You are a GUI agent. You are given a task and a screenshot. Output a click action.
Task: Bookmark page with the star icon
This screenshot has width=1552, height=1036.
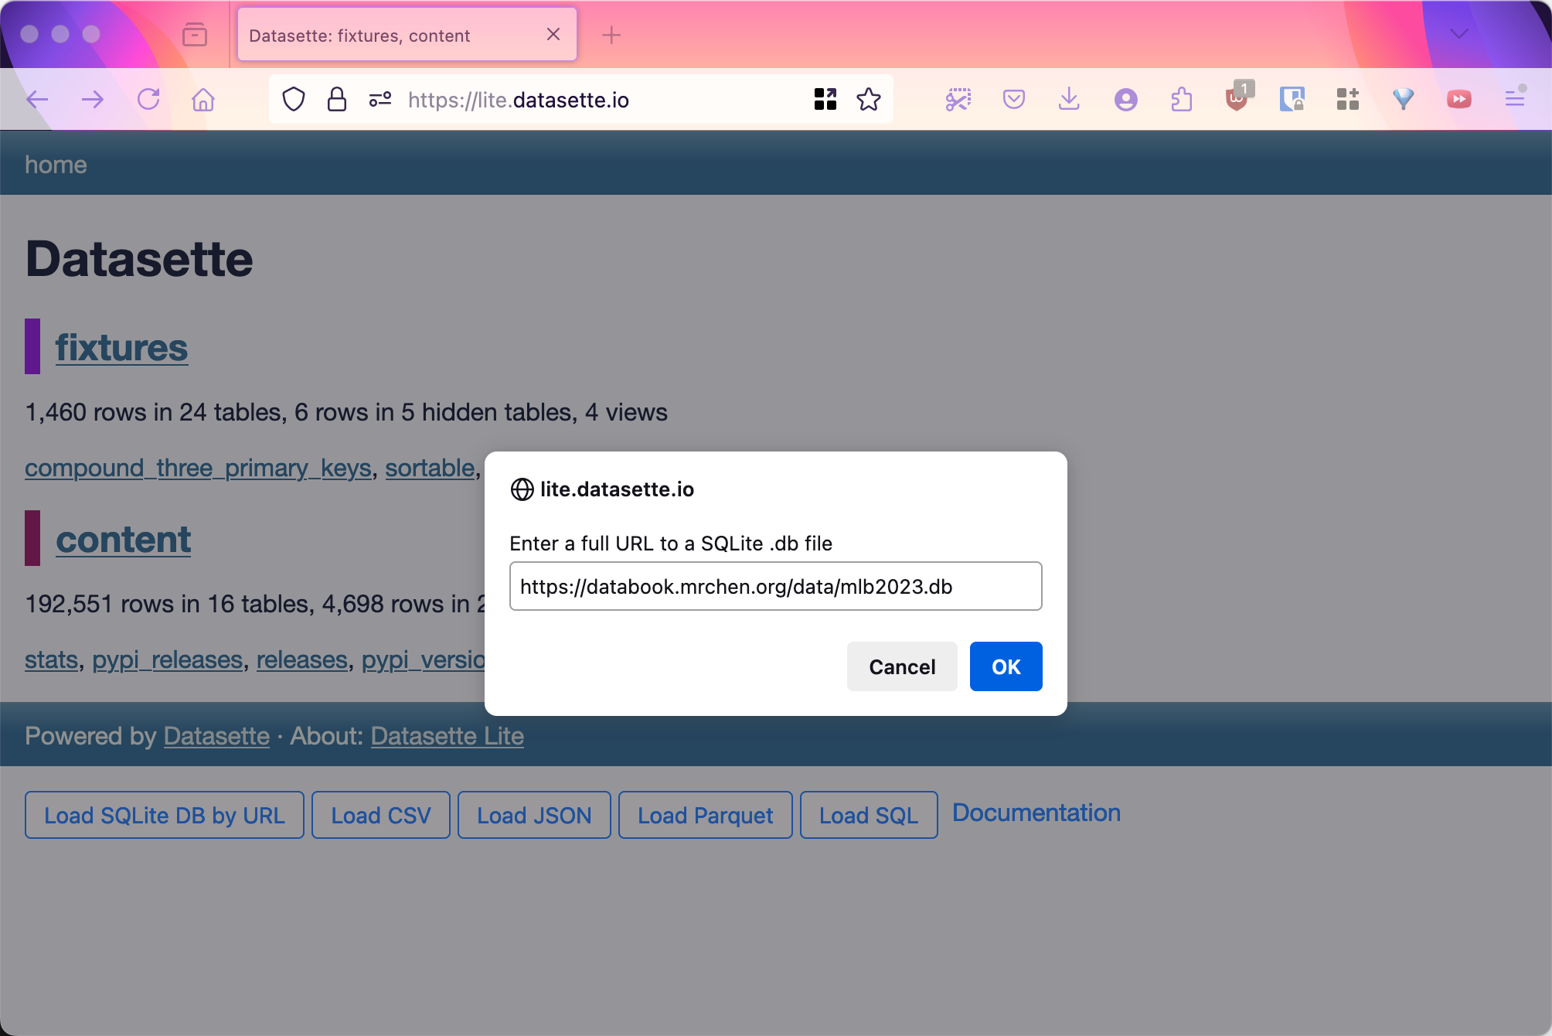tap(869, 100)
